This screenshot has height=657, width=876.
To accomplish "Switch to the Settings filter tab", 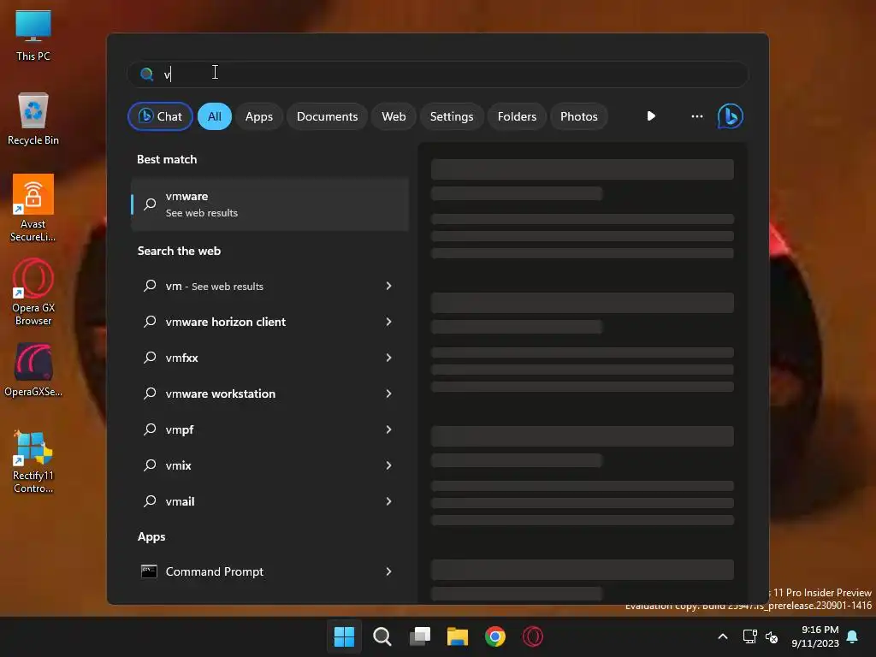I will coord(452,116).
